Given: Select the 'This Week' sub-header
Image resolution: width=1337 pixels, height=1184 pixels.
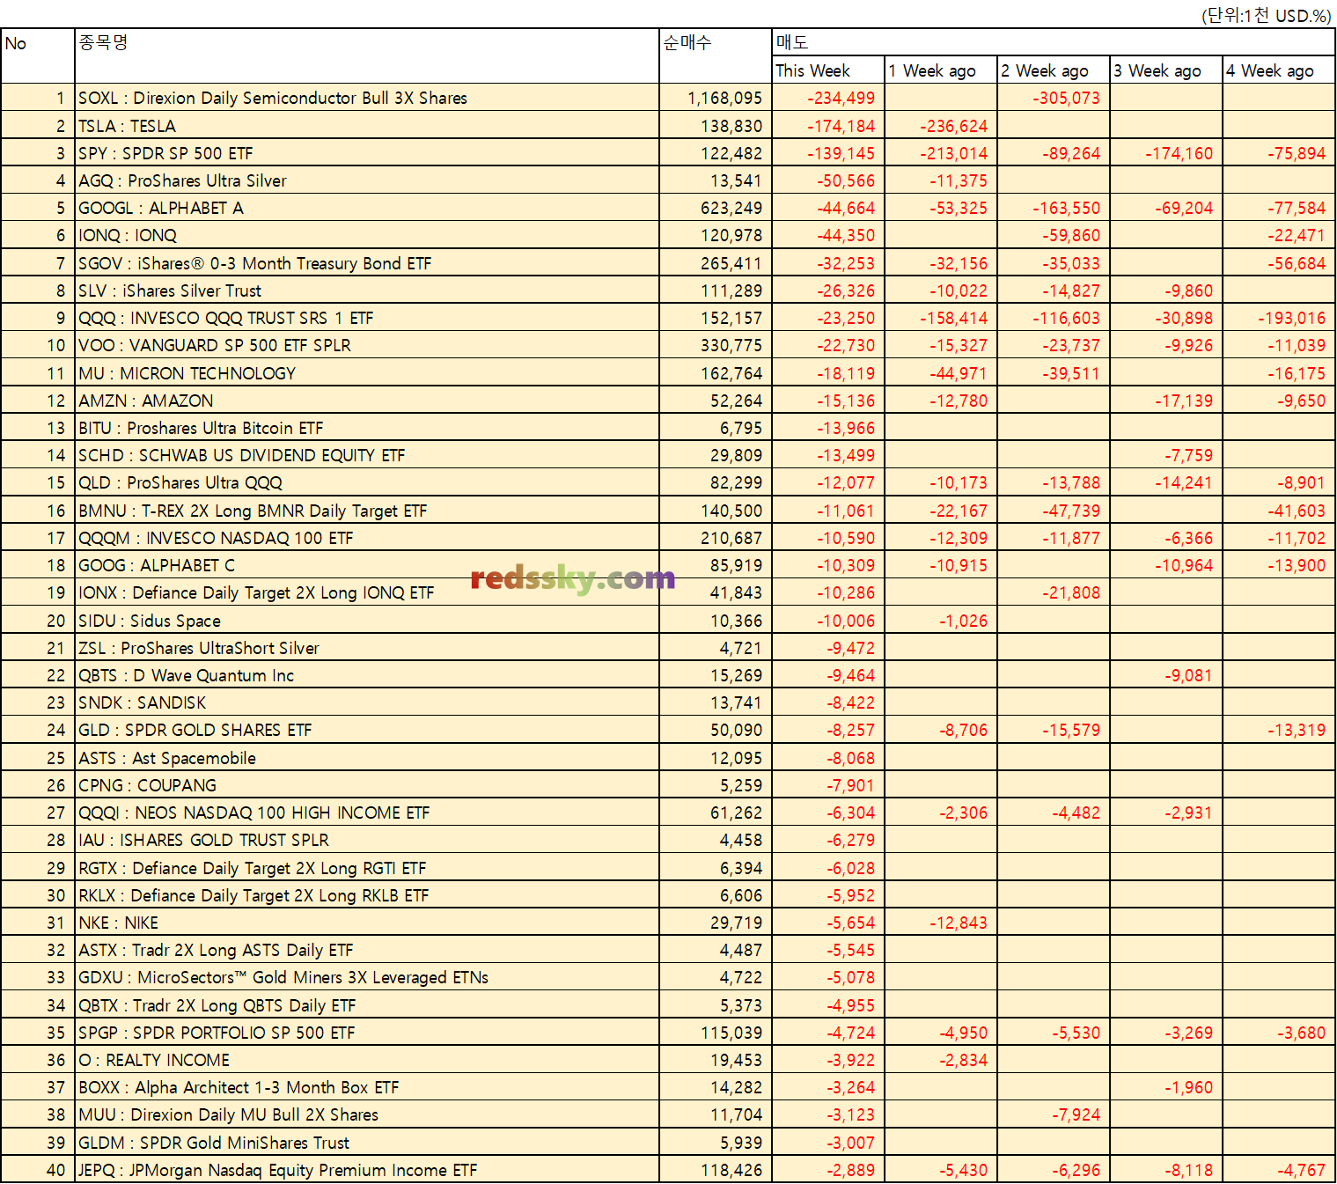Looking at the screenshot, I should pos(828,70).
